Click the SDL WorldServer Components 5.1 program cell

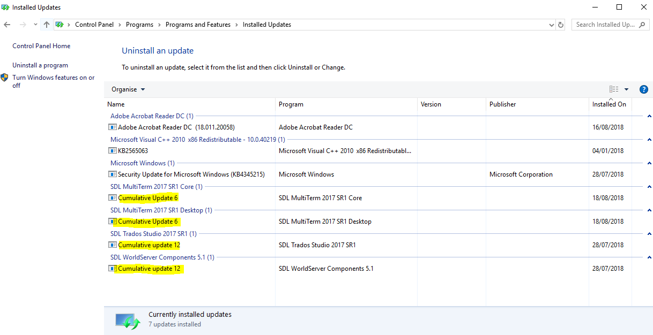(x=326, y=269)
